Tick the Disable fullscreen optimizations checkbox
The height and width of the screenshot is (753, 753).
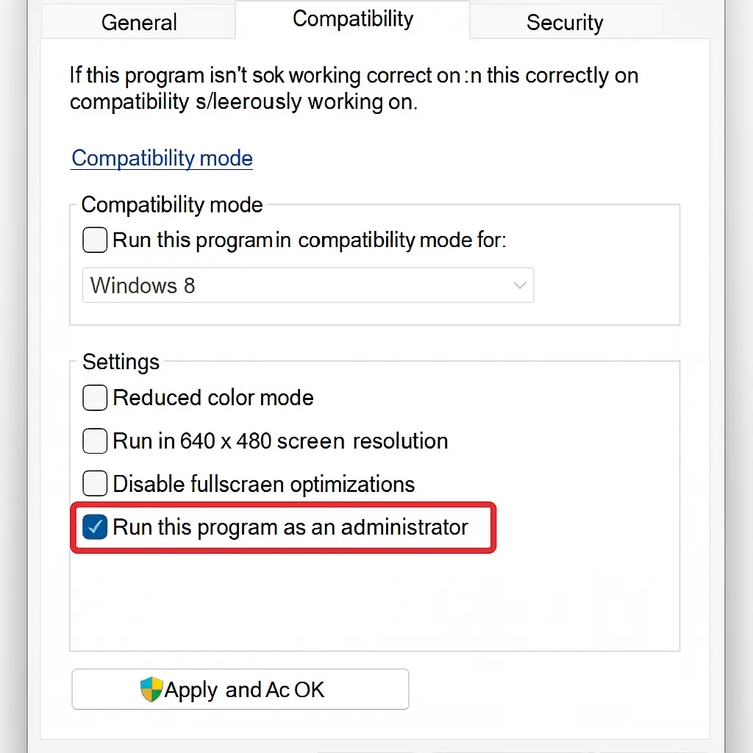[x=95, y=484]
